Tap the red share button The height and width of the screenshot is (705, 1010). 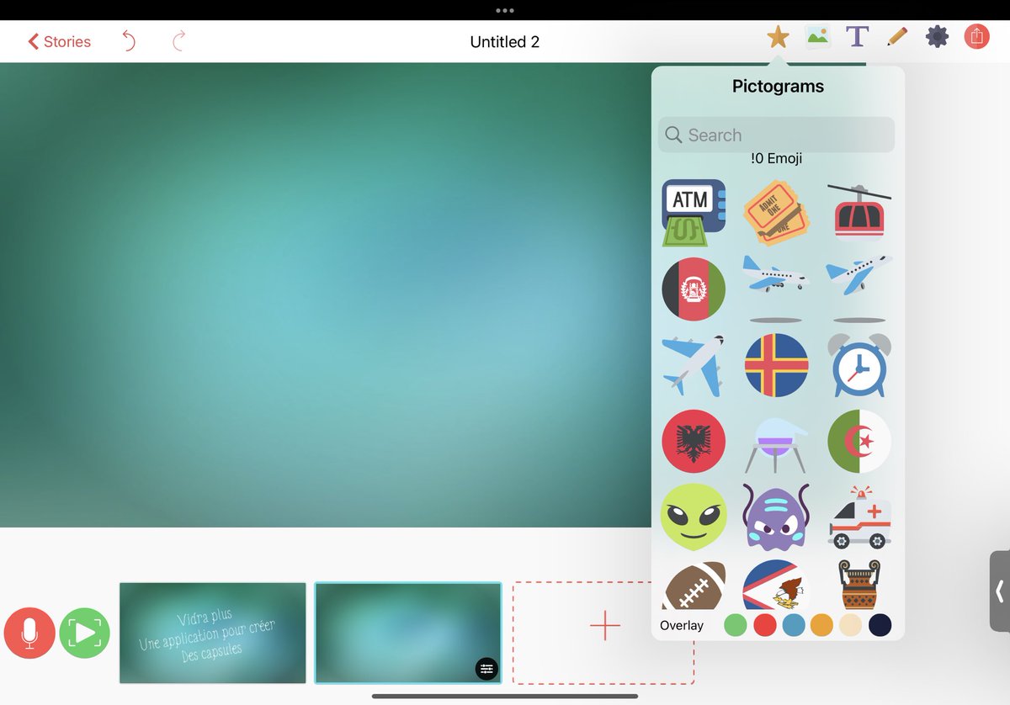pyautogui.click(x=976, y=37)
